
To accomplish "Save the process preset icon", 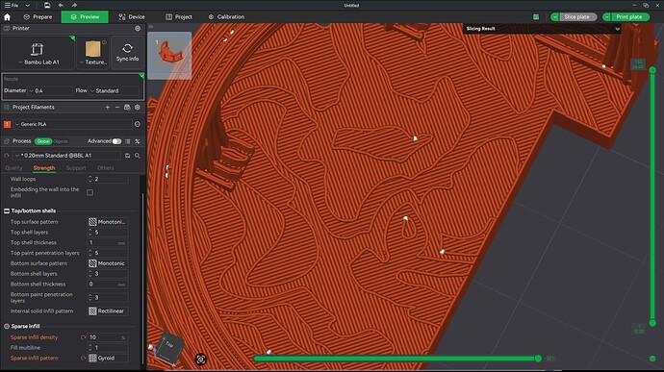I will point(127,156).
